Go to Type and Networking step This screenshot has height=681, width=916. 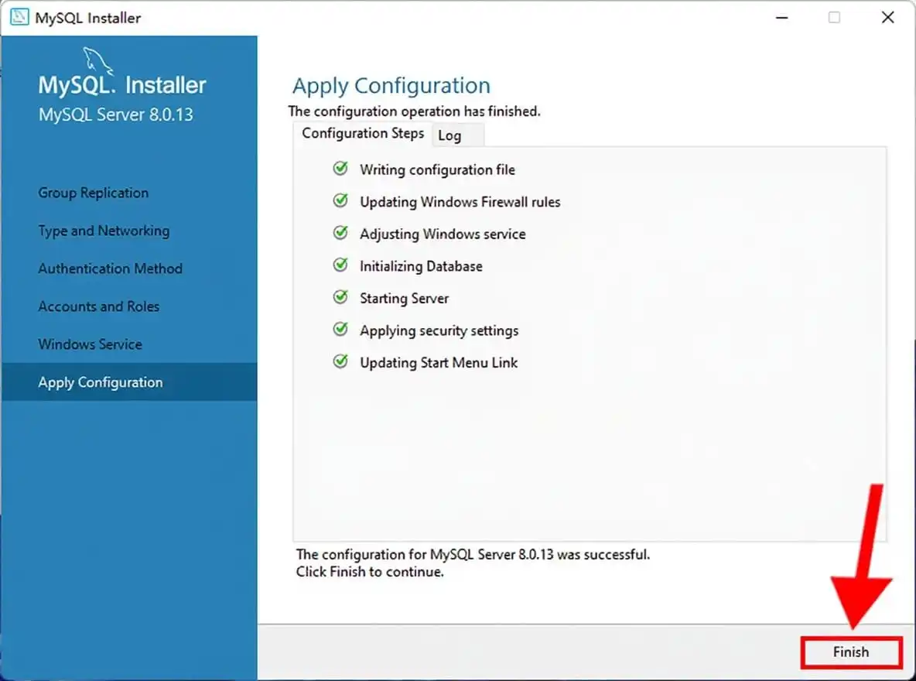tap(104, 231)
